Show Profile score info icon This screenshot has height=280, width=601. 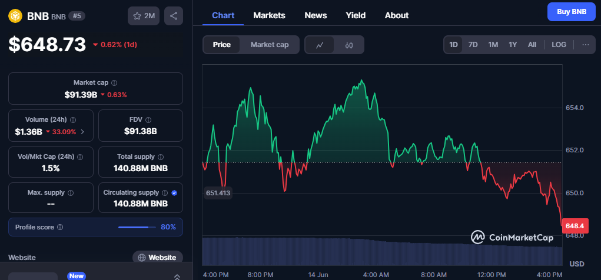coord(60,227)
